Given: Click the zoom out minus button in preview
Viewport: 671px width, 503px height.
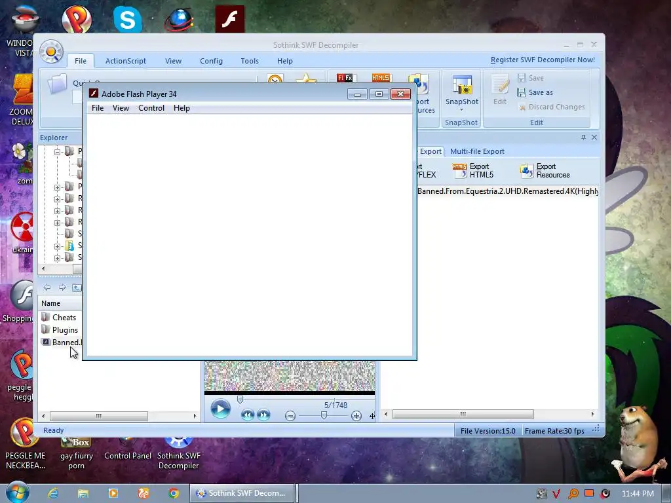Looking at the screenshot, I should coord(290,416).
